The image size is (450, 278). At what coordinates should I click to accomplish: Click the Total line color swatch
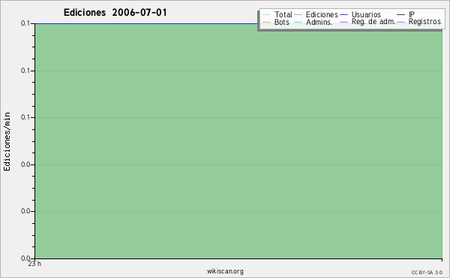266,15
